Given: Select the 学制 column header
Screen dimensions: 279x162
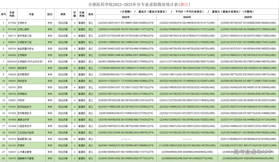Looking at the screenshot, I should (75, 14).
